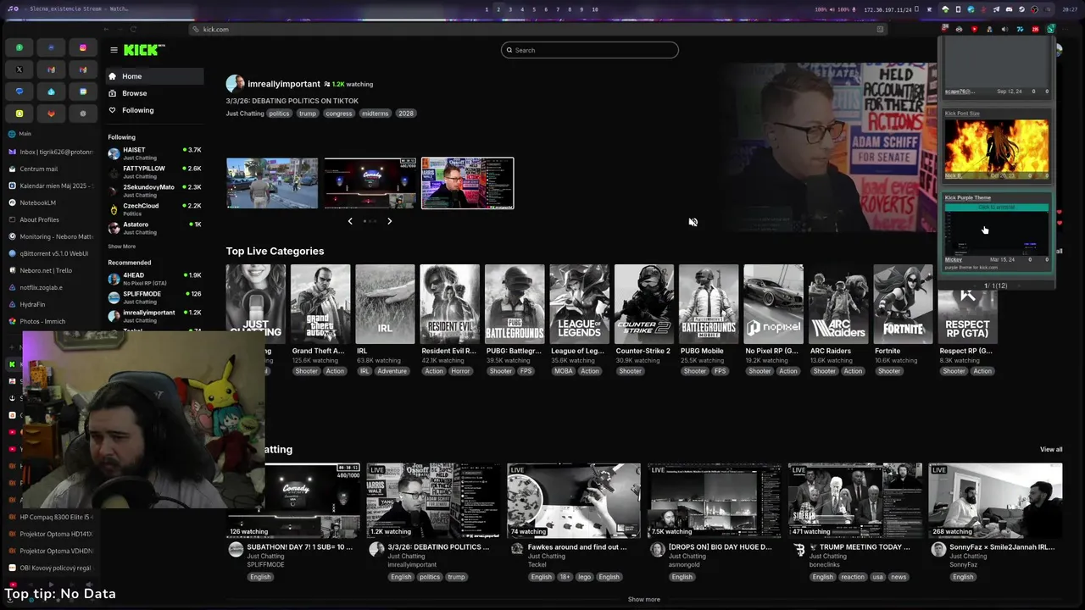Click the congress tag on the featured stream
The height and width of the screenshot is (610, 1085).
coord(338,114)
